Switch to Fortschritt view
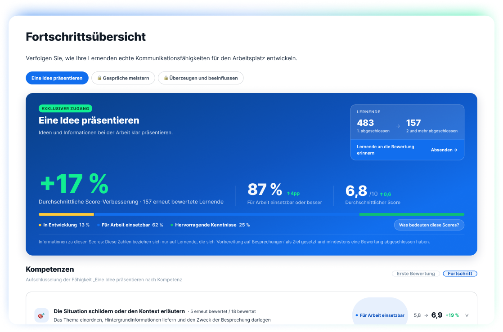 [x=460, y=273]
